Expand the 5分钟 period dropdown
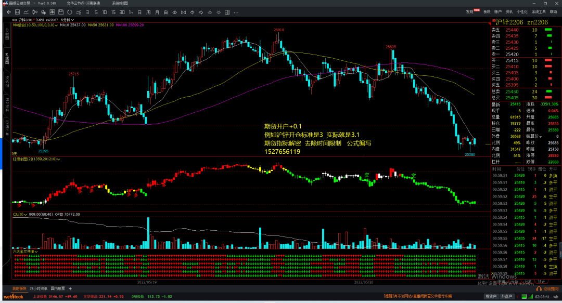Image resolution: width=562 pixels, height=303 pixels. (68, 19)
